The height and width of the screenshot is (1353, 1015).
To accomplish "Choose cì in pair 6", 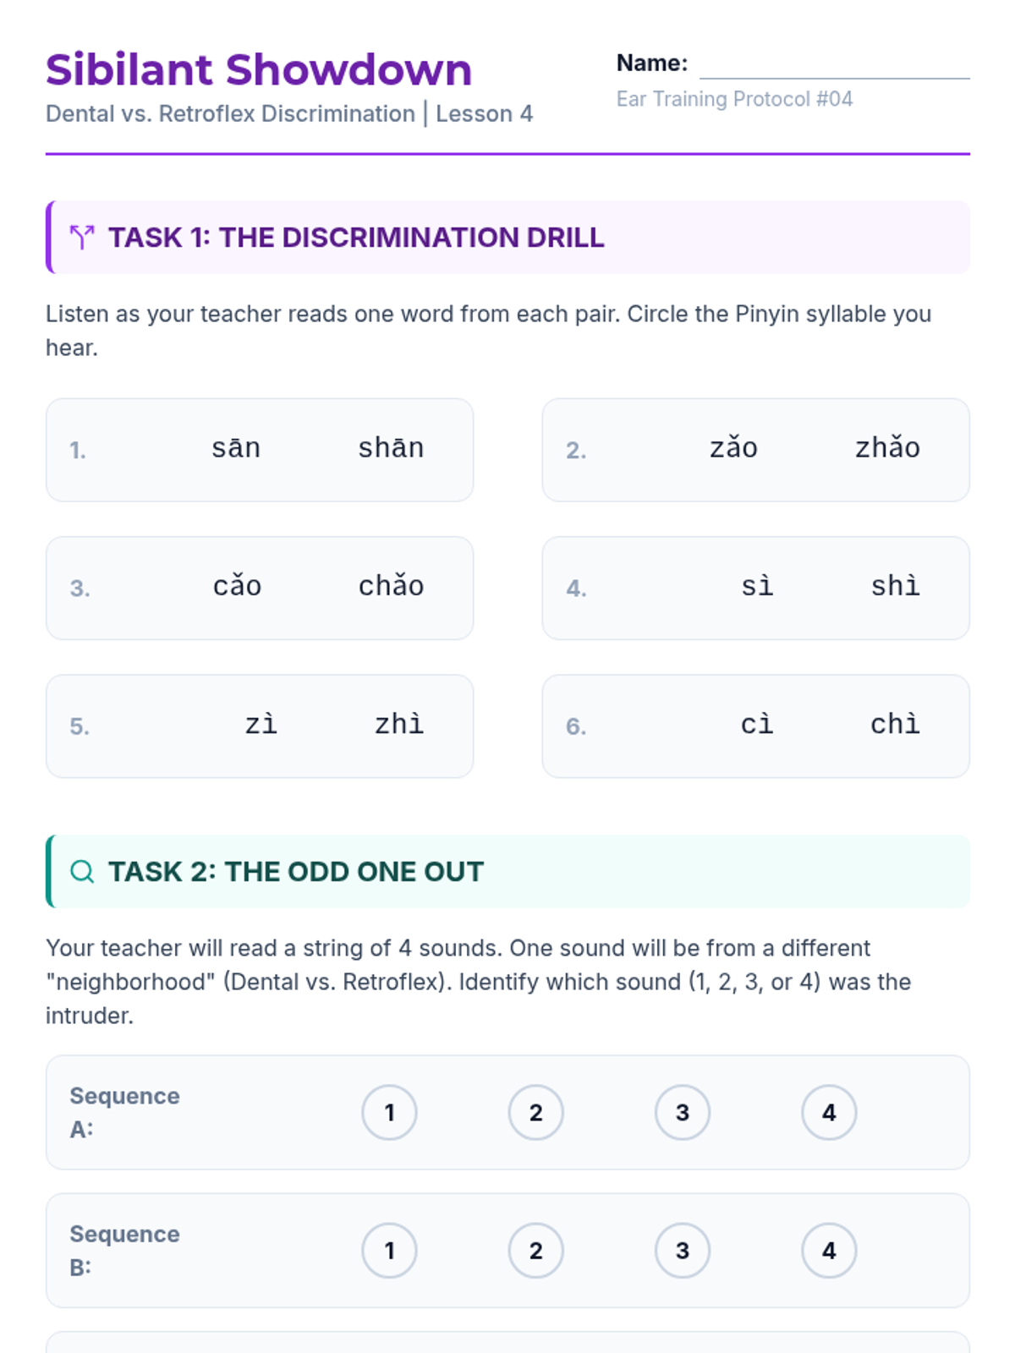I will (x=757, y=725).
